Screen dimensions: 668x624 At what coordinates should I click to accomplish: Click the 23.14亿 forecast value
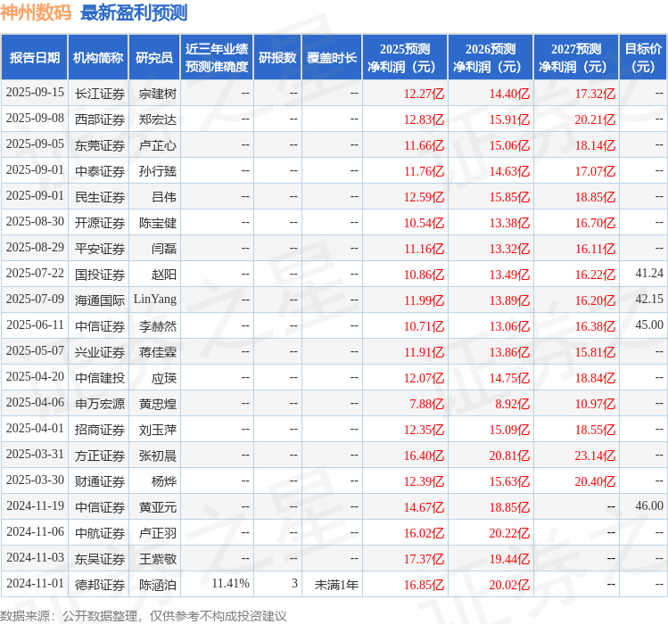point(595,456)
